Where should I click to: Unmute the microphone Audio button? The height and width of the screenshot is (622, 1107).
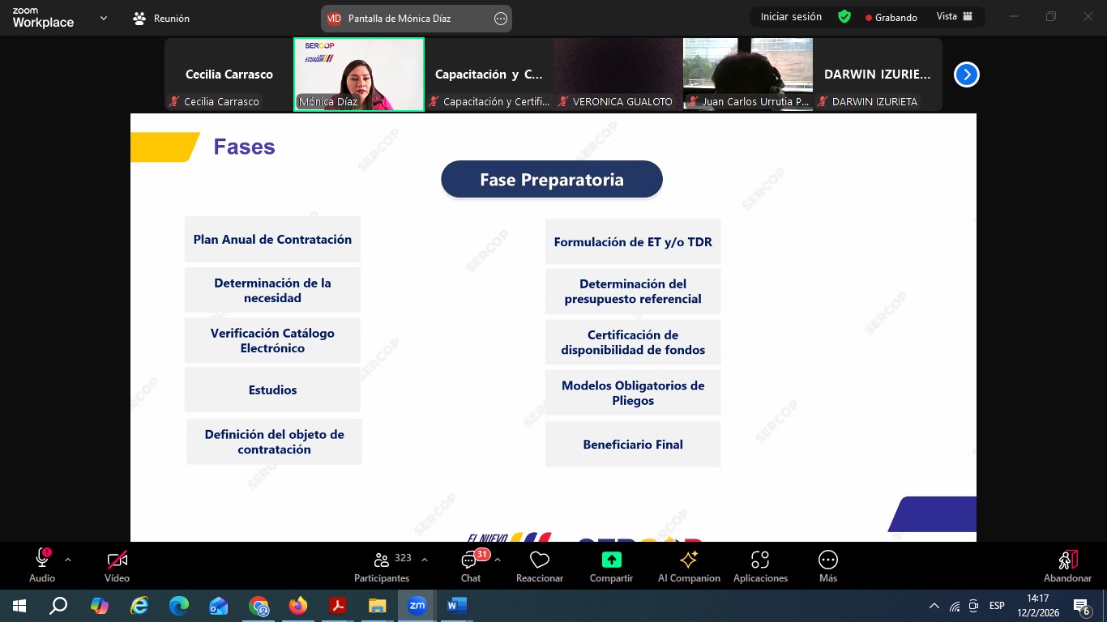42,559
